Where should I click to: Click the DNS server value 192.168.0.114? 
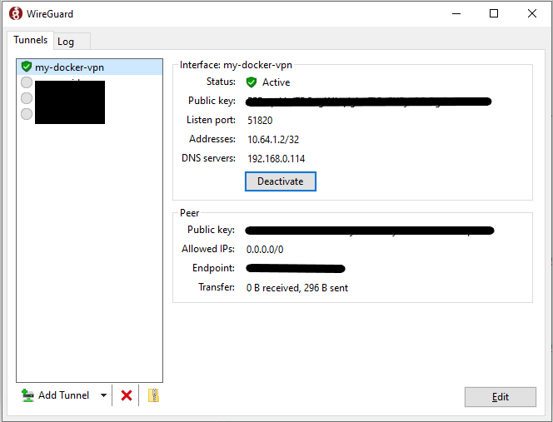[276, 159]
